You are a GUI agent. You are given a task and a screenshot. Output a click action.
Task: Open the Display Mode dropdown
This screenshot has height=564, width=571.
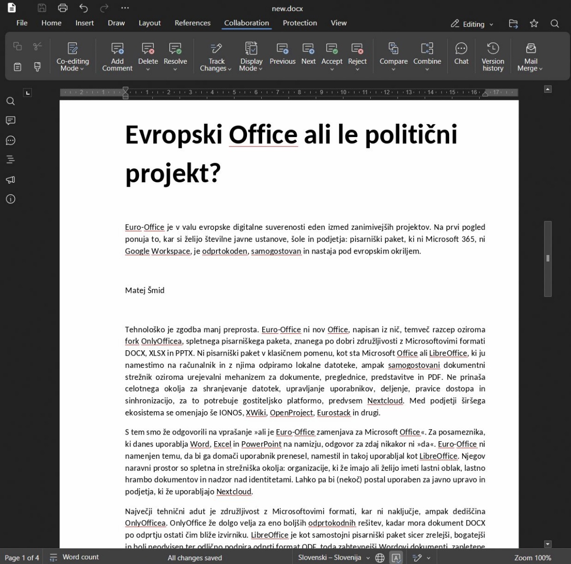coord(251,57)
